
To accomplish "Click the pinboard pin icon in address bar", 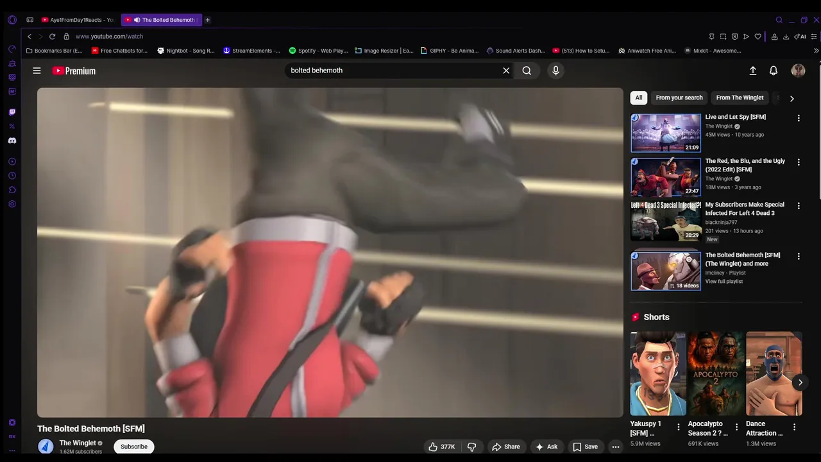I will (x=711, y=37).
